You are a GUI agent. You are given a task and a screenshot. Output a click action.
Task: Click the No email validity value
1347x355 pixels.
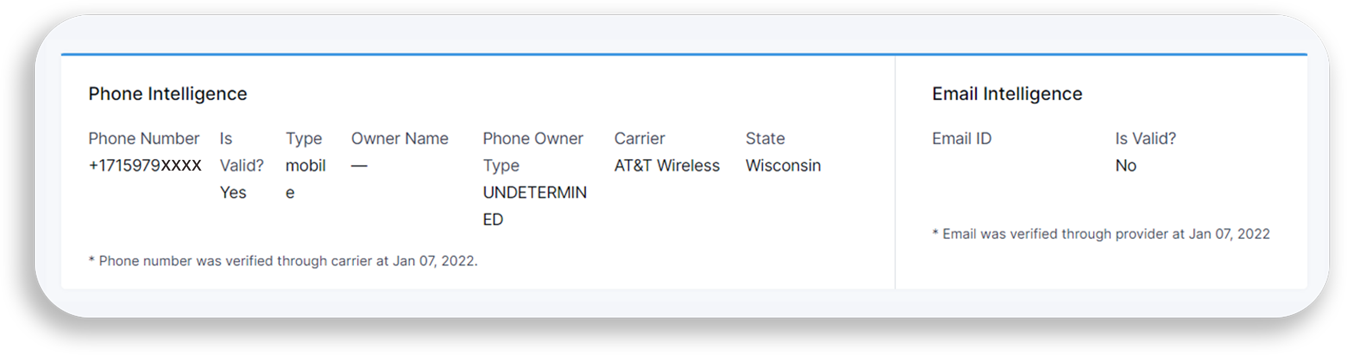pos(1126,166)
